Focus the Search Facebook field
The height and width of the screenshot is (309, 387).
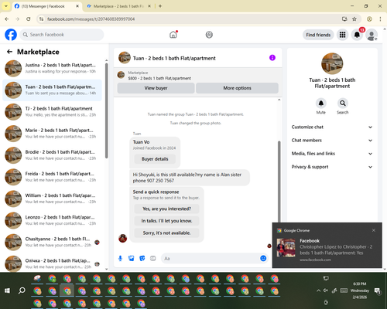point(62,35)
